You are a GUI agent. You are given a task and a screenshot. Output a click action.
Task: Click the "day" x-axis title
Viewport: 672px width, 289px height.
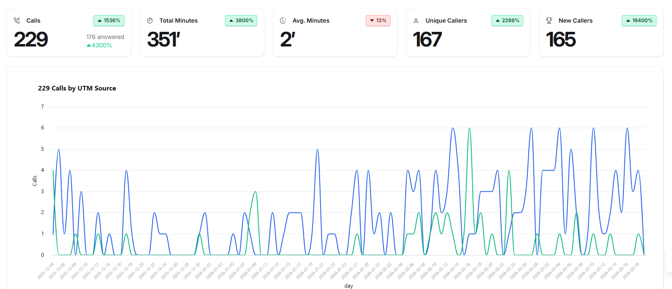click(x=349, y=286)
